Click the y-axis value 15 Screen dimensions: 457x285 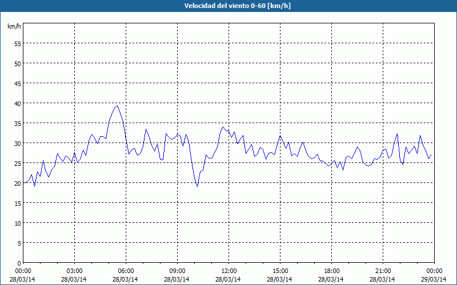(x=18, y=203)
